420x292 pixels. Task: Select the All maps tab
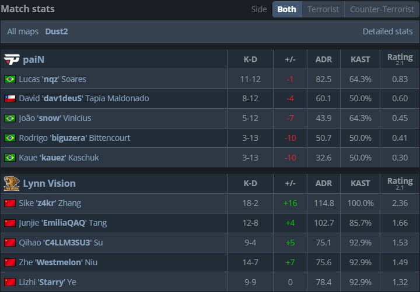pyautogui.click(x=23, y=31)
